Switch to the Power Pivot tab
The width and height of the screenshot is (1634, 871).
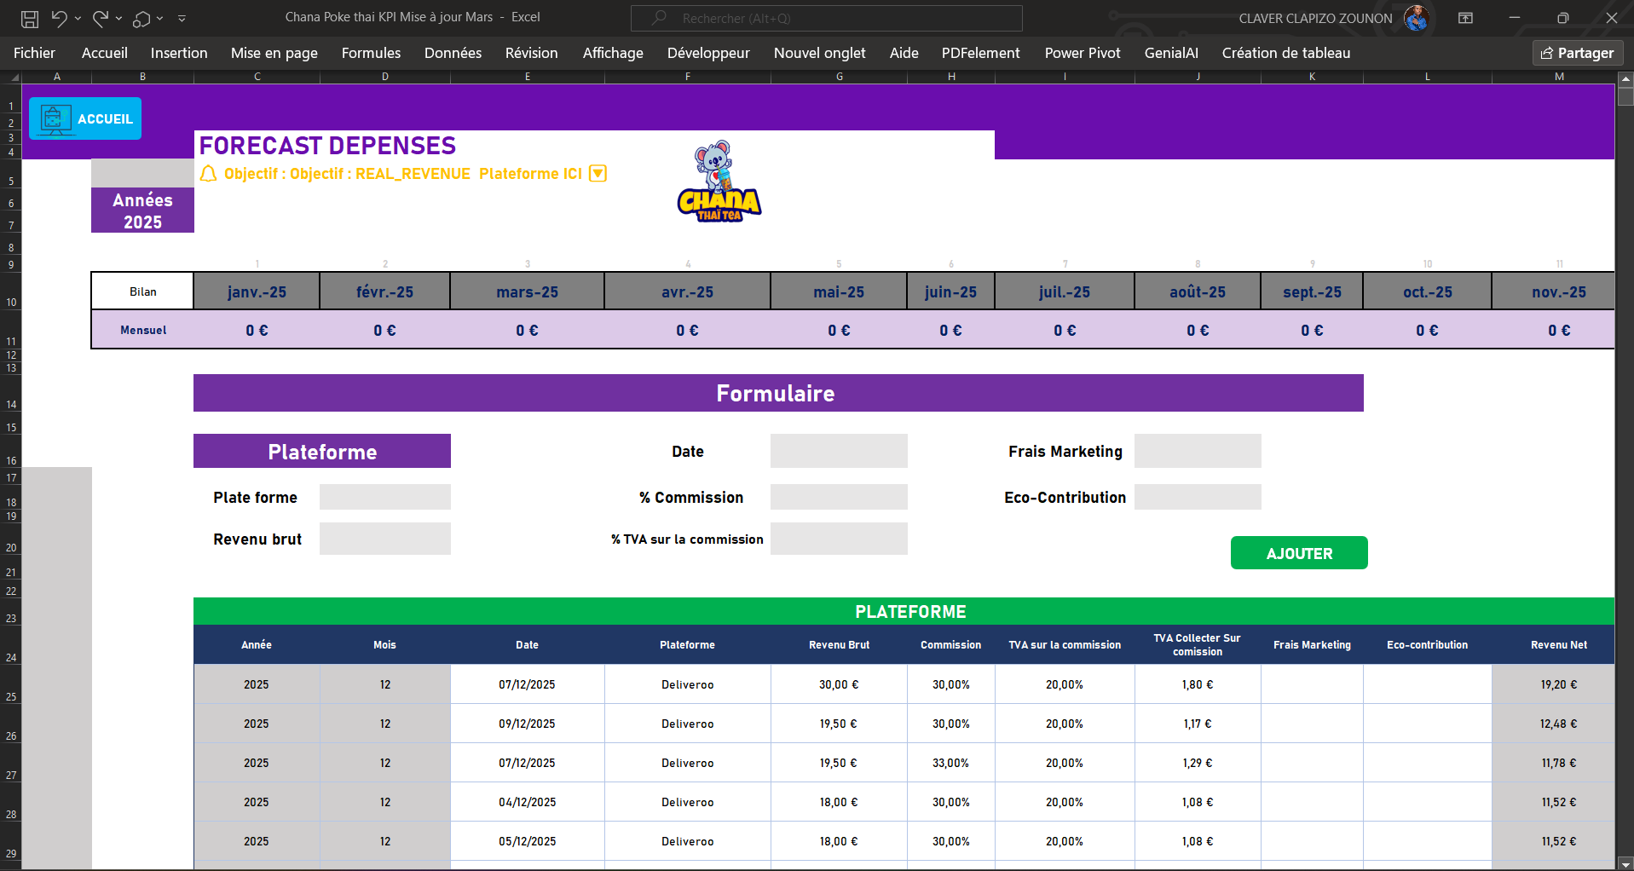point(1082,53)
